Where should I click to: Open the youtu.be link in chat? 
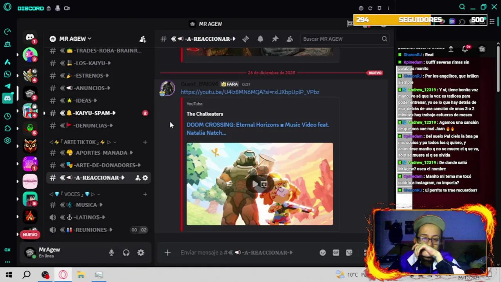250,92
